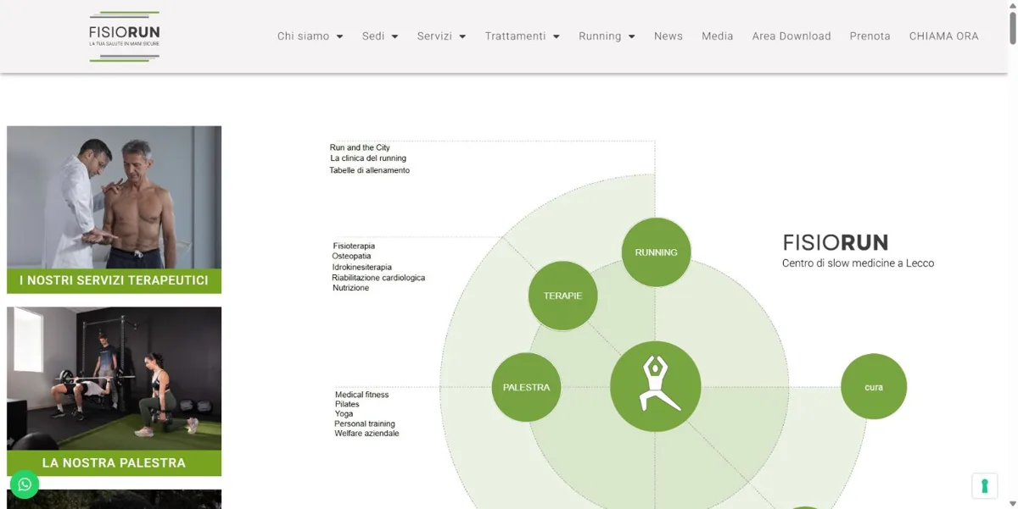
Task: Open the Sedi menu label
Action: pos(373,36)
